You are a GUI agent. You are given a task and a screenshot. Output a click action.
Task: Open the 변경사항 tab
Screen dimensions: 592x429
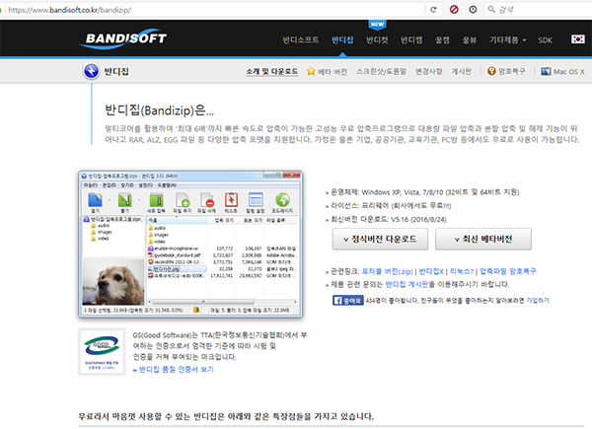429,71
